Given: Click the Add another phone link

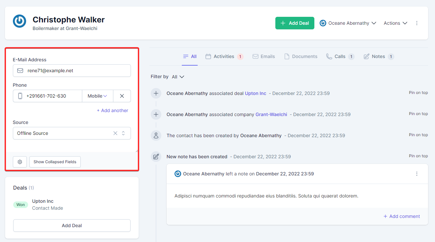Looking at the screenshot, I should pyautogui.click(x=112, y=110).
